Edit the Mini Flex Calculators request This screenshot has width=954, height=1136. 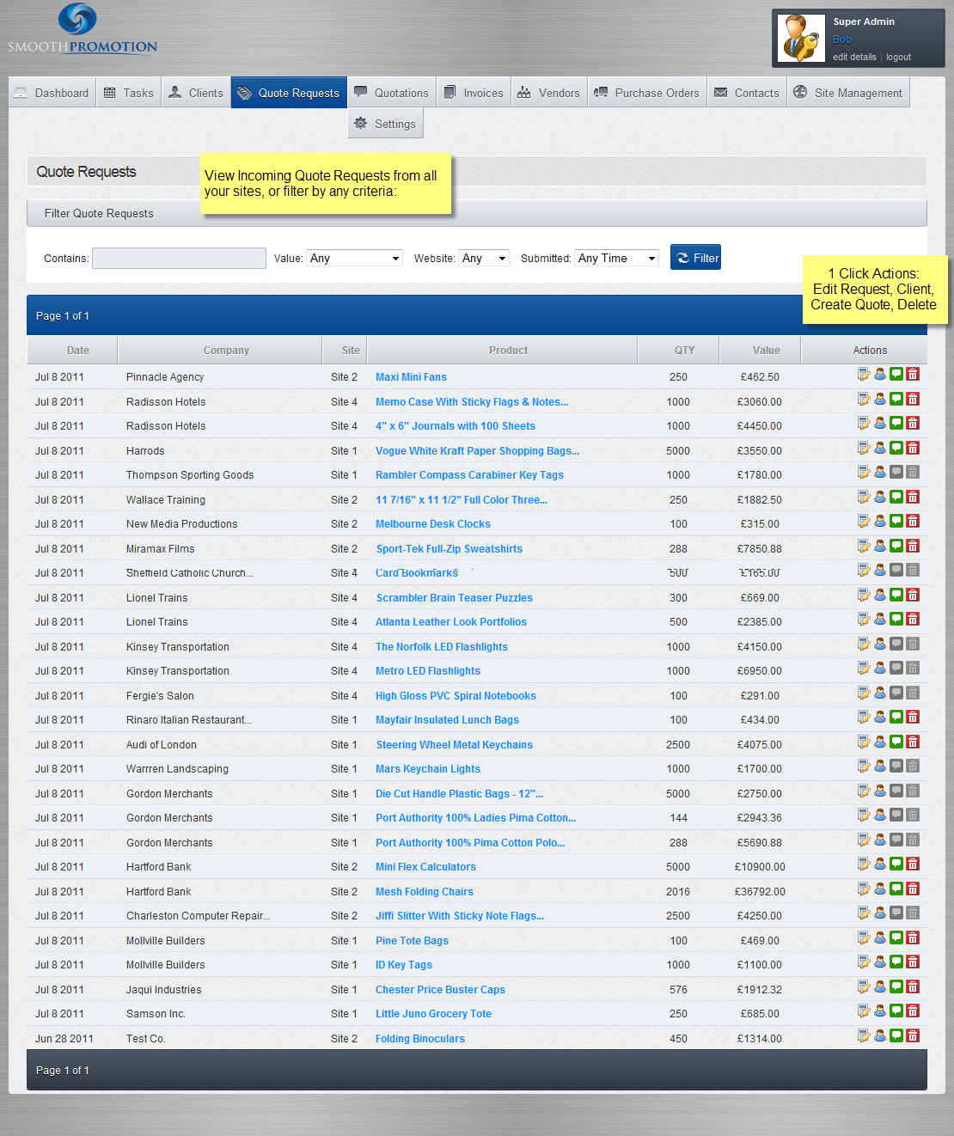(864, 864)
